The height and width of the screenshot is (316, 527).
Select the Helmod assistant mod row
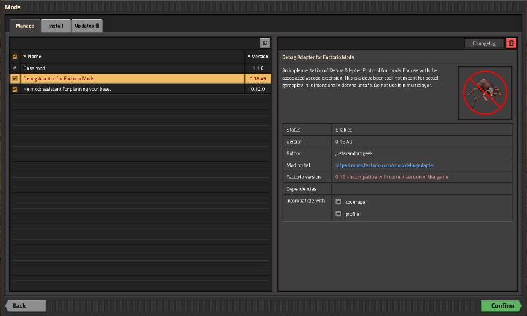tap(132, 89)
